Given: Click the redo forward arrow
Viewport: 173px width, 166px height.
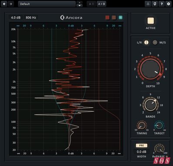Looking at the screenshot, I should (x=11, y=4).
